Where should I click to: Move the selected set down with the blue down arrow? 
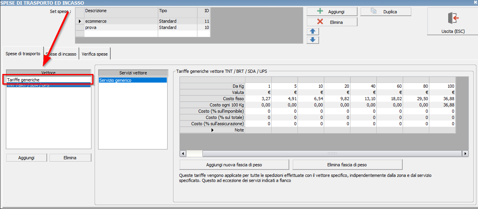point(313,40)
